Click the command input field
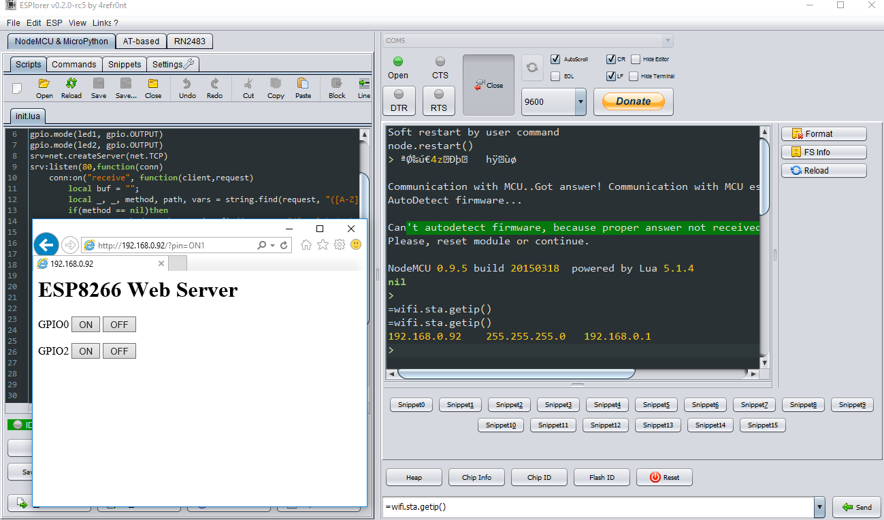Viewport: 884px width, 520px height. pos(598,507)
